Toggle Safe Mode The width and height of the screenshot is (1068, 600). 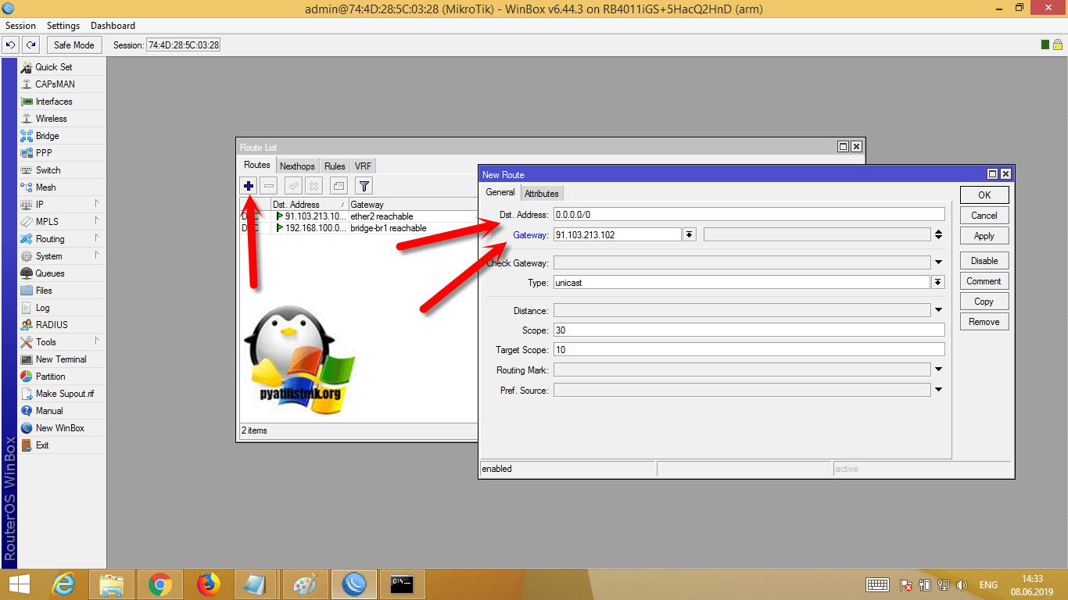point(74,45)
